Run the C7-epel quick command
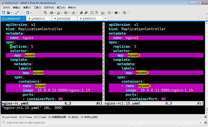This screenshot has width=208, height=127. pos(40,117)
